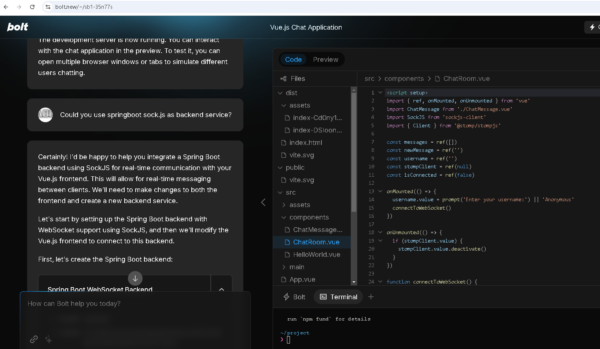Image resolution: width=600 pixels, height=349 pixels.
Task: Click ChatRoom.vue in breadcrumb
Action: pos(467,79)
